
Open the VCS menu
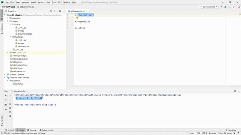tap(60, 2)
